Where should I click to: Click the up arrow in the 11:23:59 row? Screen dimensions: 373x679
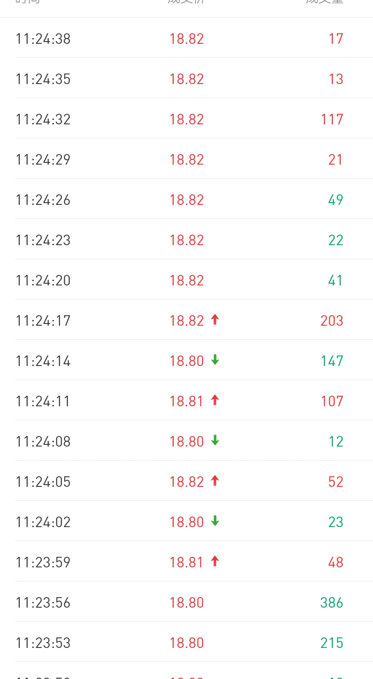[215, 562]
